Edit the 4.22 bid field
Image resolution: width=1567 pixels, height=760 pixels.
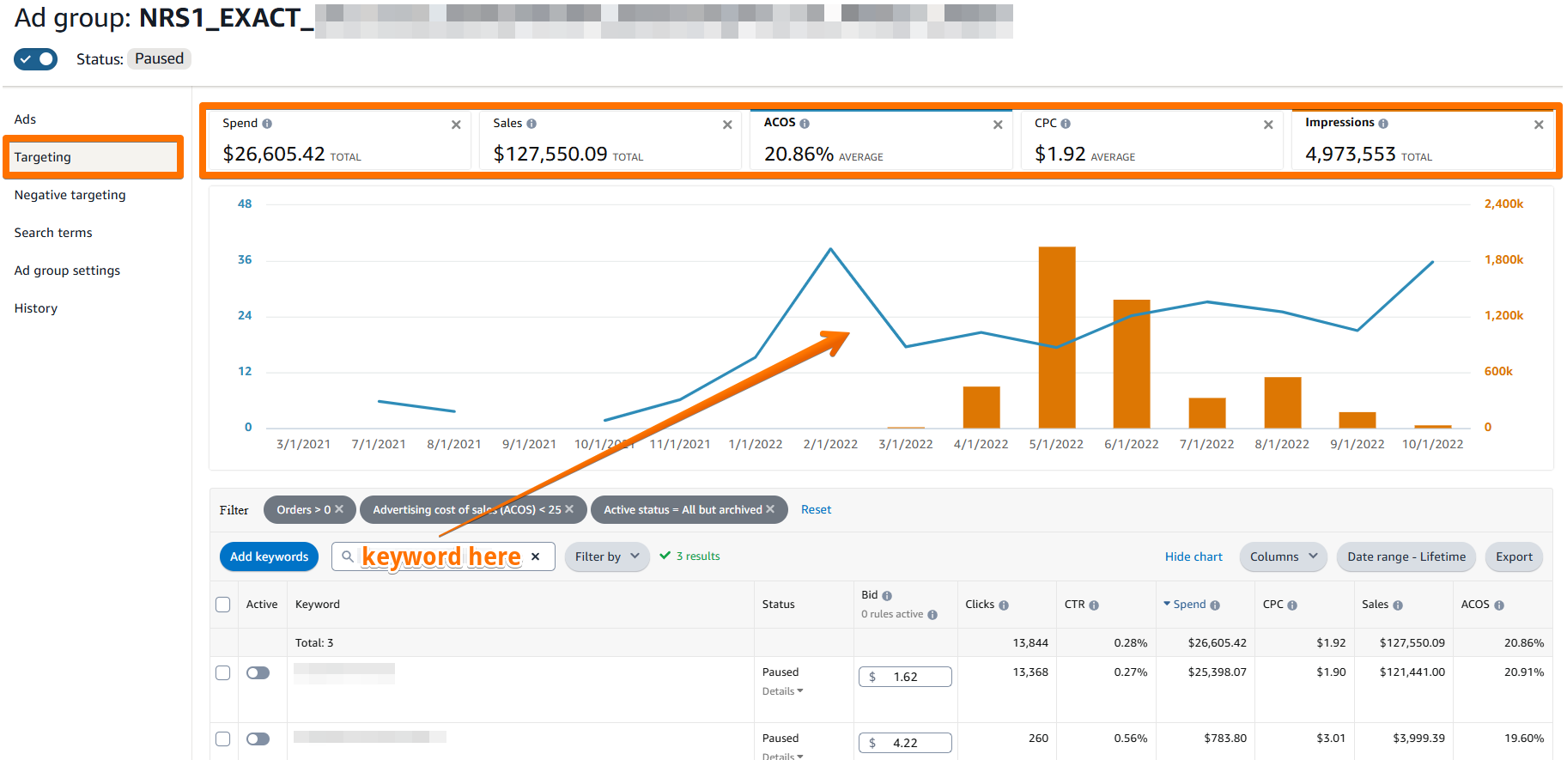905,743
